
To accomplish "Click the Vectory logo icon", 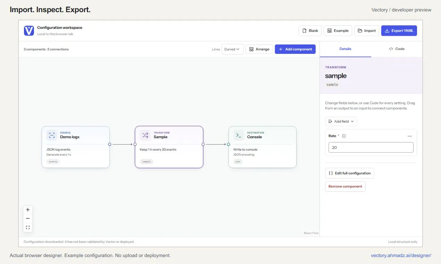I will (x=29, y=31).
